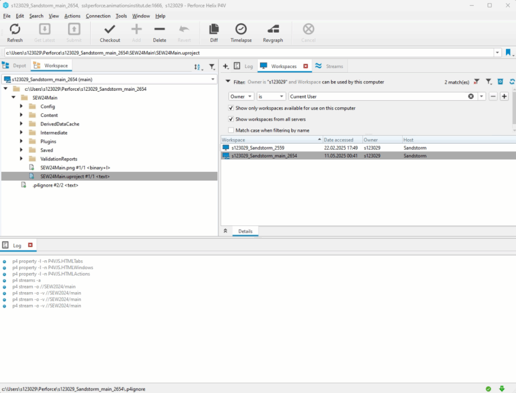Screen dimensions: 516x393
Task: Switch to the Depot tab
Action: click(x=15, y=65)
